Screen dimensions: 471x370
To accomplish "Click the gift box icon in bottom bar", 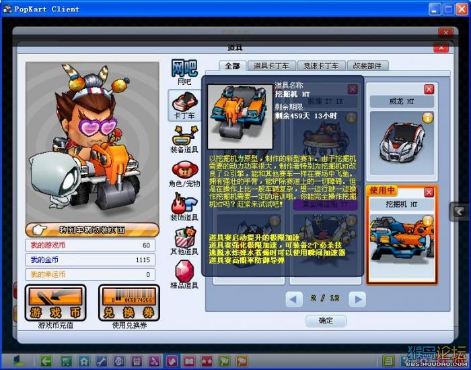I will 137,361.
